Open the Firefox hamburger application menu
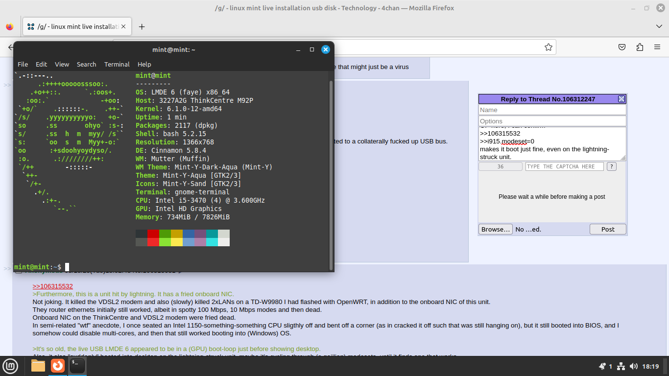Screen dimensions: 669x376 point(657,47)
